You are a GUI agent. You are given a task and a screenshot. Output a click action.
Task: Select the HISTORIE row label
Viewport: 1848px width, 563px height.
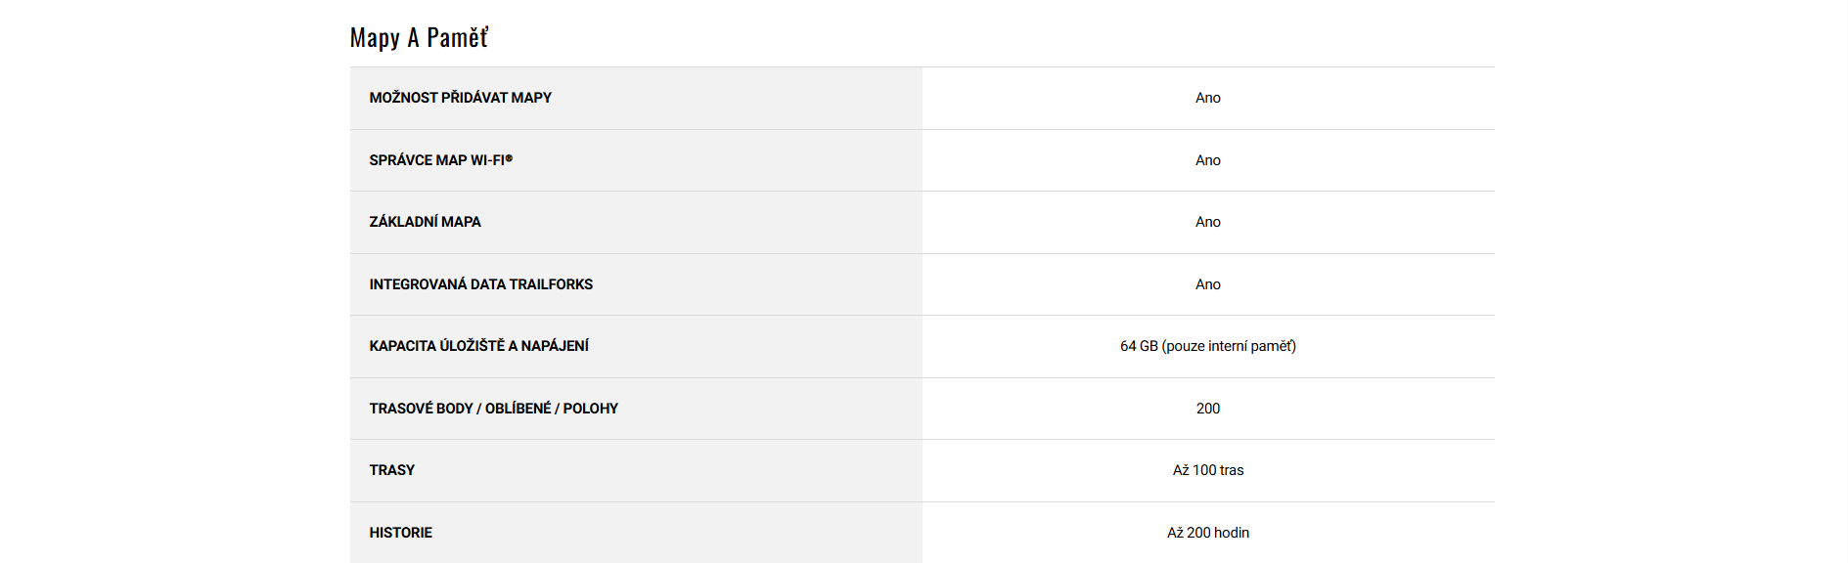(400, 533)
